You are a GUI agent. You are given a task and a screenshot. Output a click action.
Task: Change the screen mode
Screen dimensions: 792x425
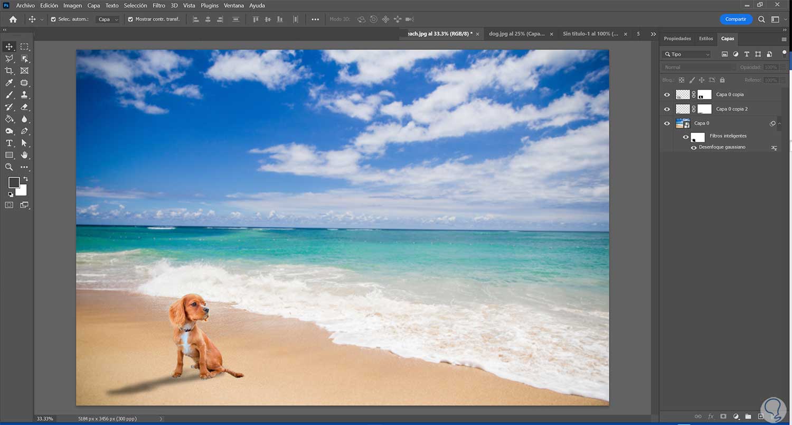[x=24, y=205]
